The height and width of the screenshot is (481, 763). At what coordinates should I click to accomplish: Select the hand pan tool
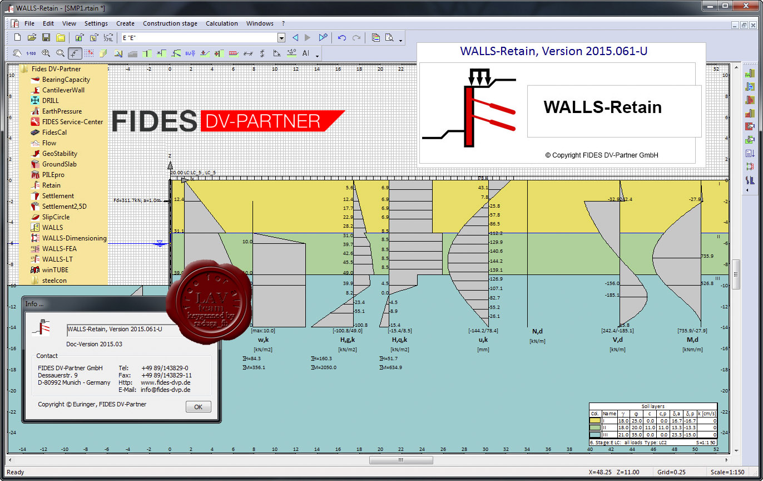pos(17,53)
